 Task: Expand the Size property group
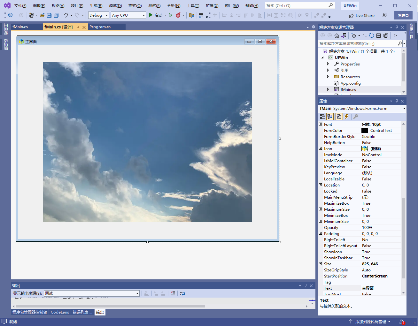[x=321, y=264]
